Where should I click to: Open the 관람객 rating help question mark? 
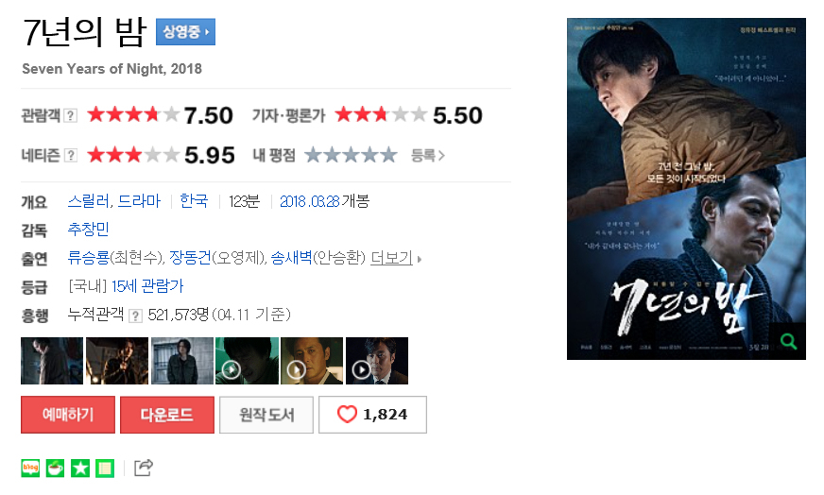[71, 115]
